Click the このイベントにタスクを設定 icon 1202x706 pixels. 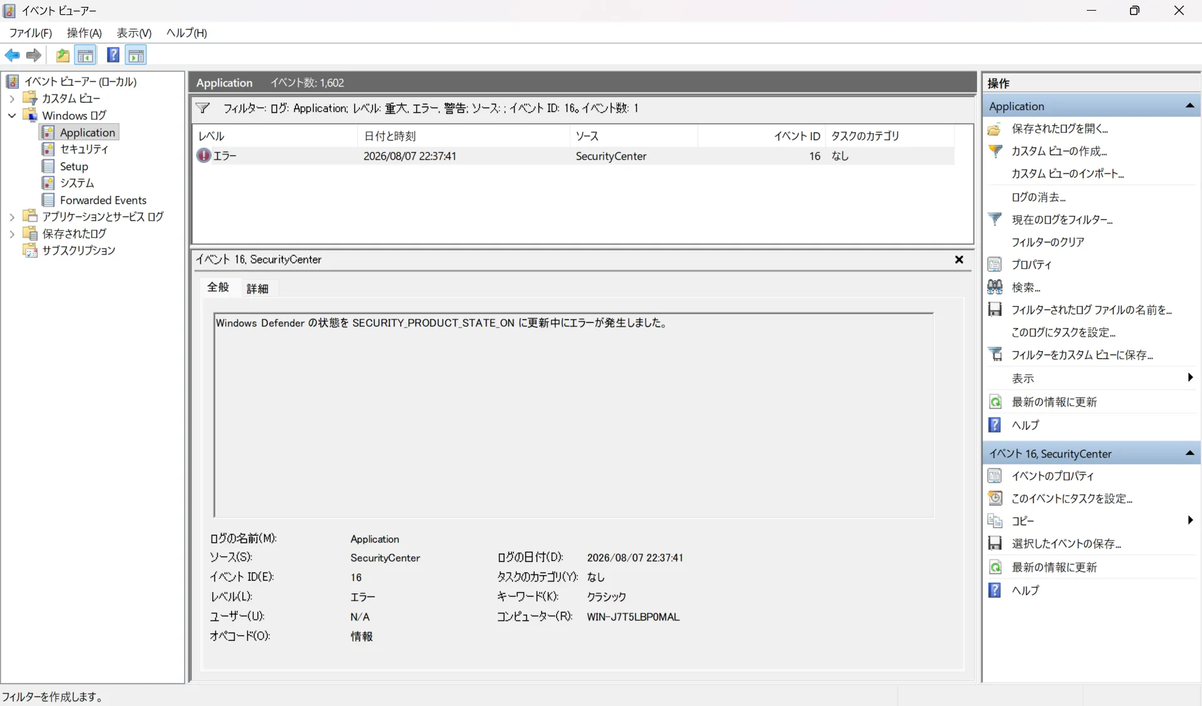pyautogui.click(x=994, y=498)
